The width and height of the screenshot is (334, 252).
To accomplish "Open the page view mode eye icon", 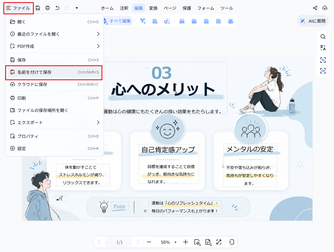I will point(197,242).
